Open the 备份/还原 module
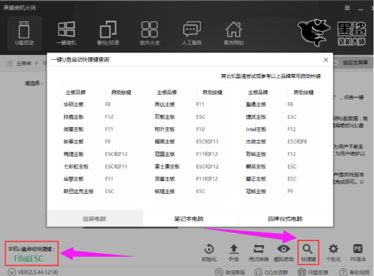This screenshot has height=276, width=374. pyautogui.click(x=108, y=33)
